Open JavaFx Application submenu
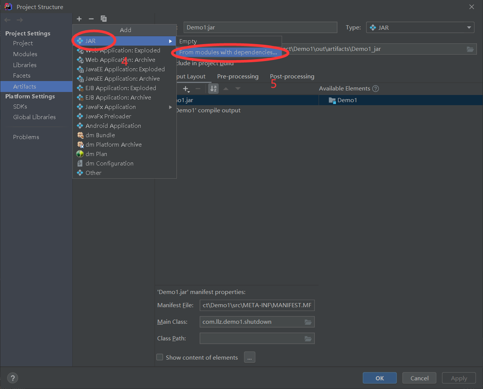This screenshot has height=389, width=483. pyautogui.click(x=124, y=107)
